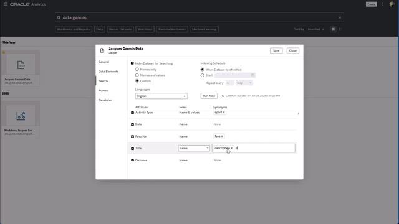399x224 pixels.
Task: Filter by Machine Learning chip
Action: [x=204, y=29]
